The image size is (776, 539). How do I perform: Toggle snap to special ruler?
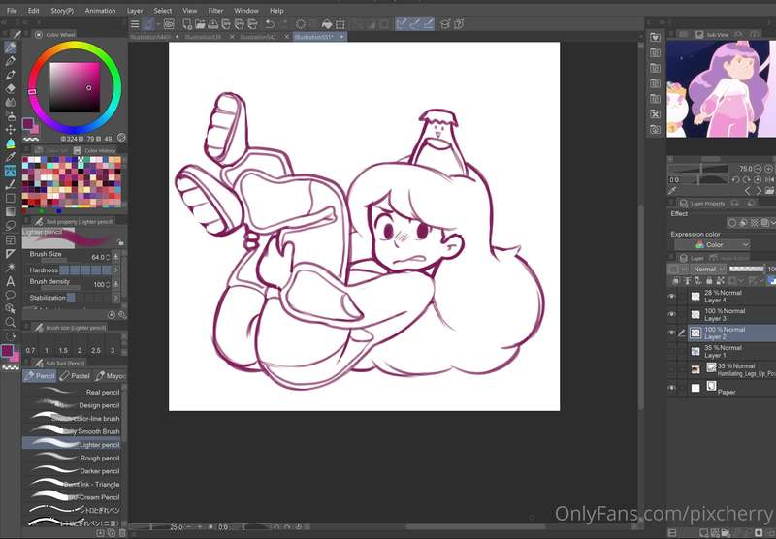pos(415,23)
